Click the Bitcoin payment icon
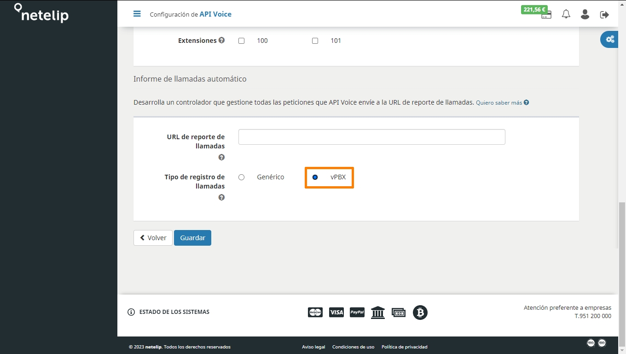 pyautogui.click(x=420, y=313)
